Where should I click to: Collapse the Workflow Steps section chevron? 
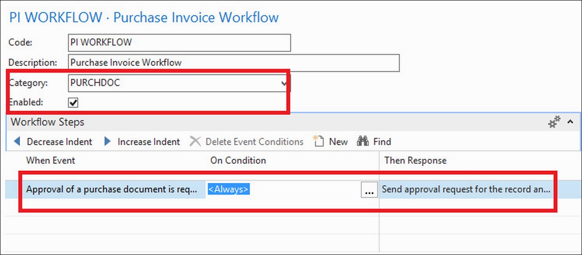click(x=570, y=122)
